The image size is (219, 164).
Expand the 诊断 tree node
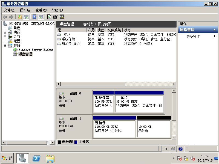click(5, 37)
